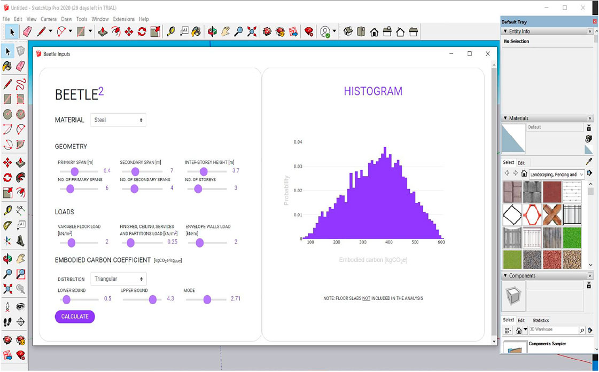Choose the Tape Measure tool in top toolbar
The height and width of the screenshot is (372, 599).
point(171,31)
